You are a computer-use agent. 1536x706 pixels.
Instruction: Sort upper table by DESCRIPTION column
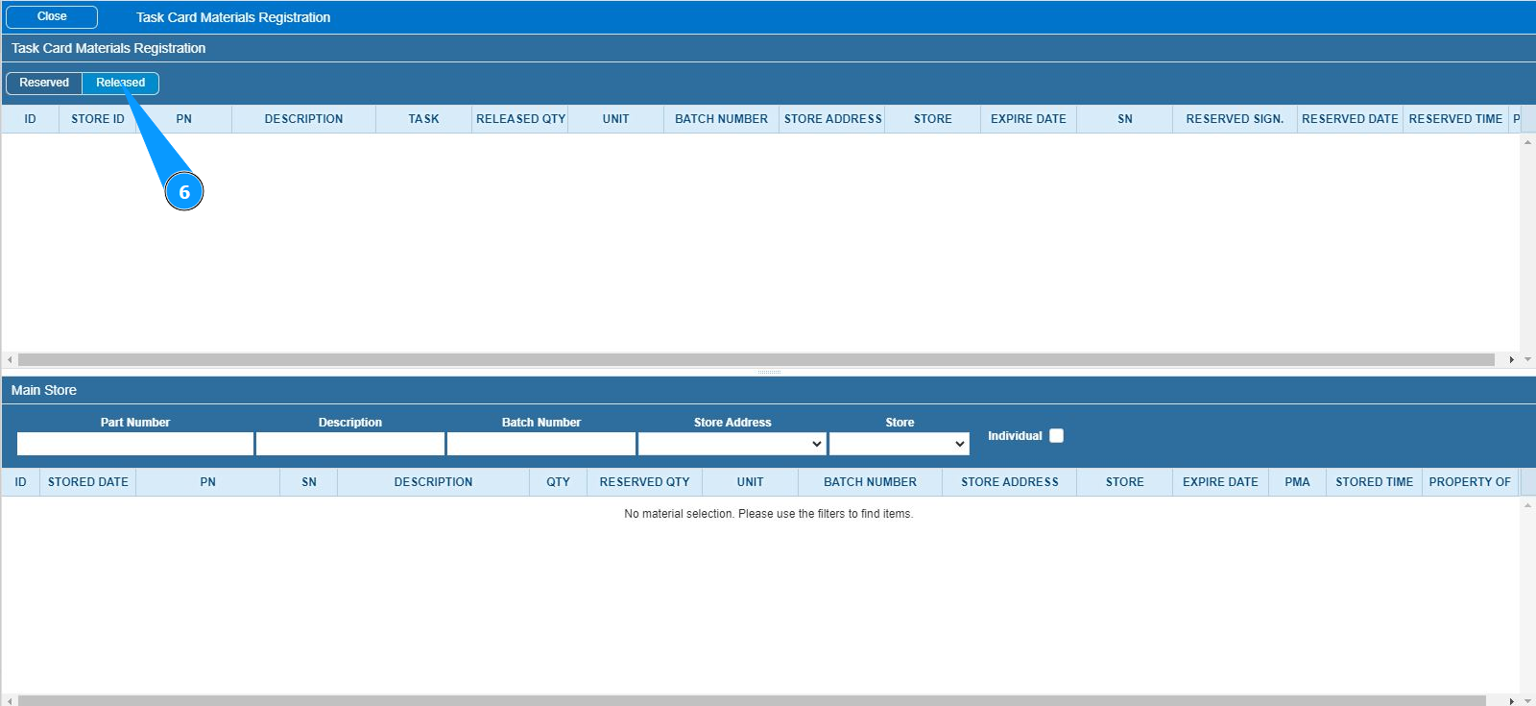click(x=304, y=119)
